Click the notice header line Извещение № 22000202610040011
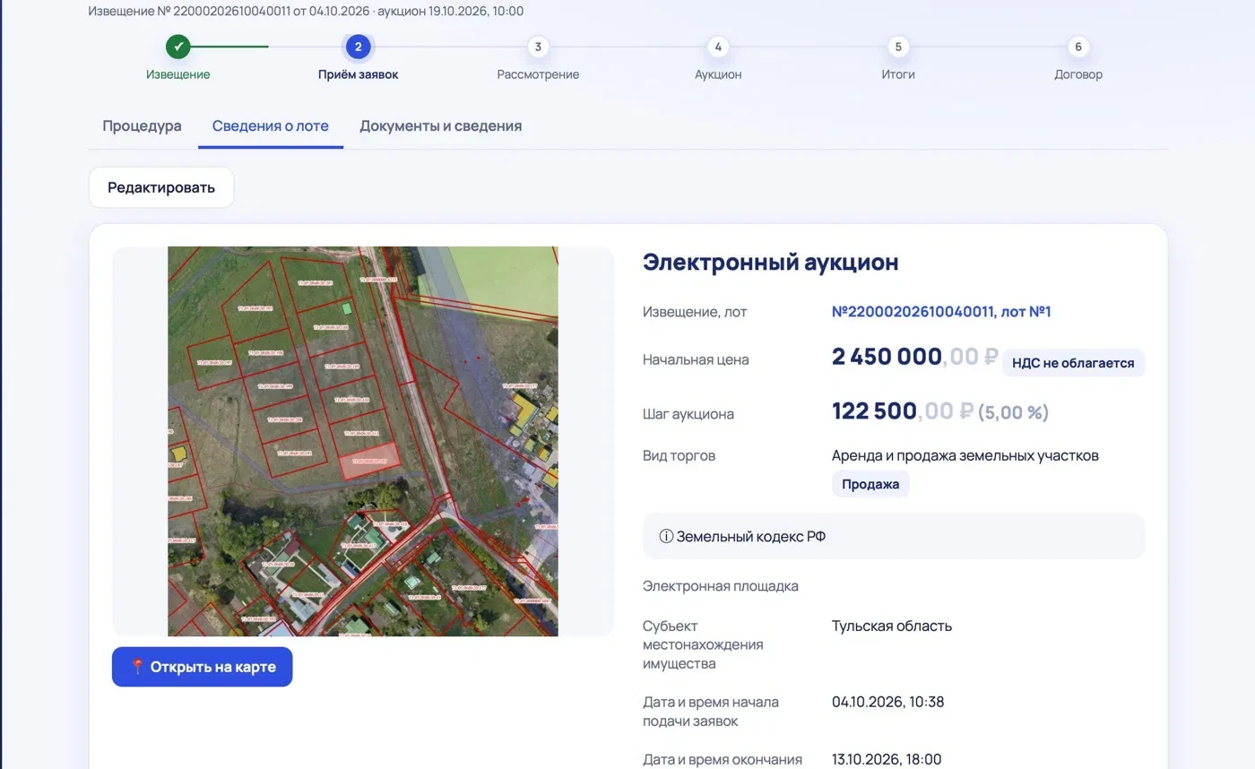Viewport: 1255px width, 769px height. [306, 11]
